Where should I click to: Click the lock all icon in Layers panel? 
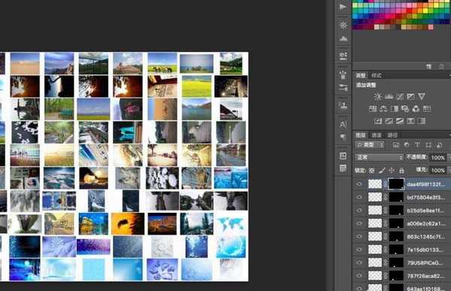[401, 171]
